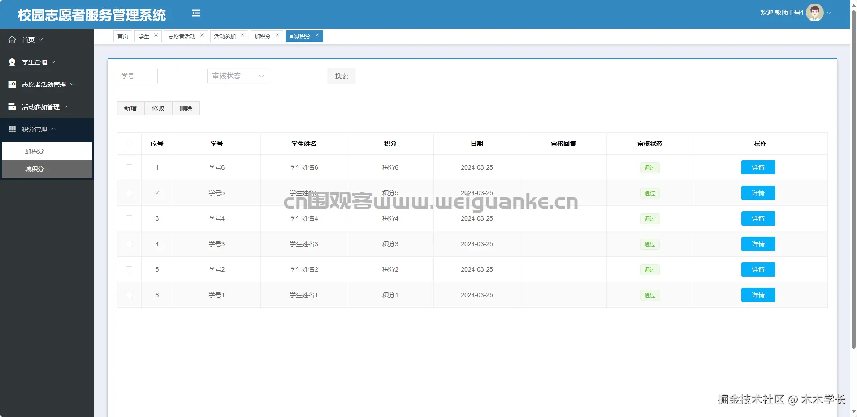View 详情 for the 学号4 row
Screen dimensions: 857x417
pyautogui.click(x=758, y=218)
